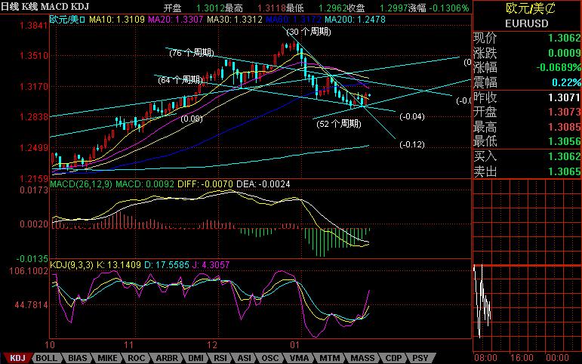The width and height of the screenshot is (582, 364).
Task: Click the K线 label in the title header
Action: [x=29, y=7]
